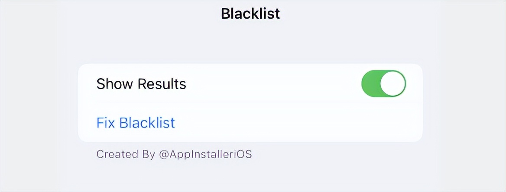Turn off the Show Results setting
Image resolution: width=506 pixels, height=192 pixels.
(x=383, y=83)
